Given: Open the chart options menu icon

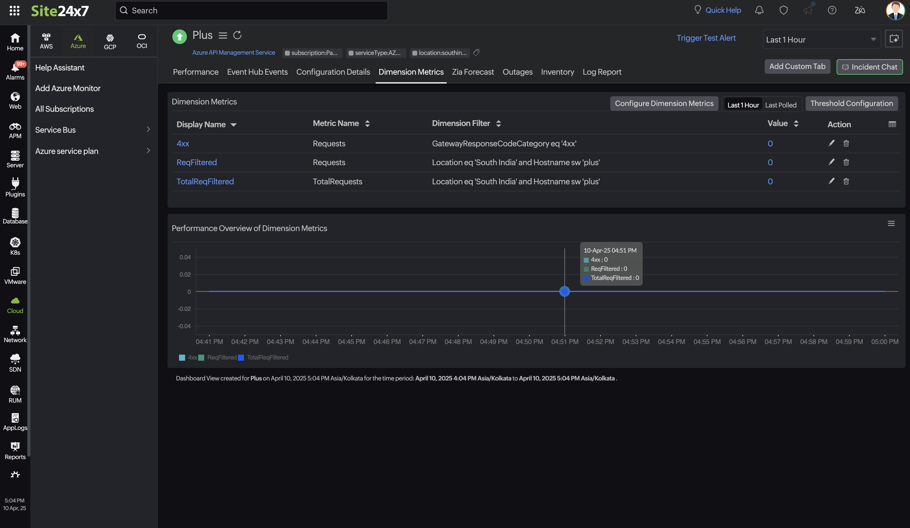Looking at the screenshot, I should click(x=891, y=223).
